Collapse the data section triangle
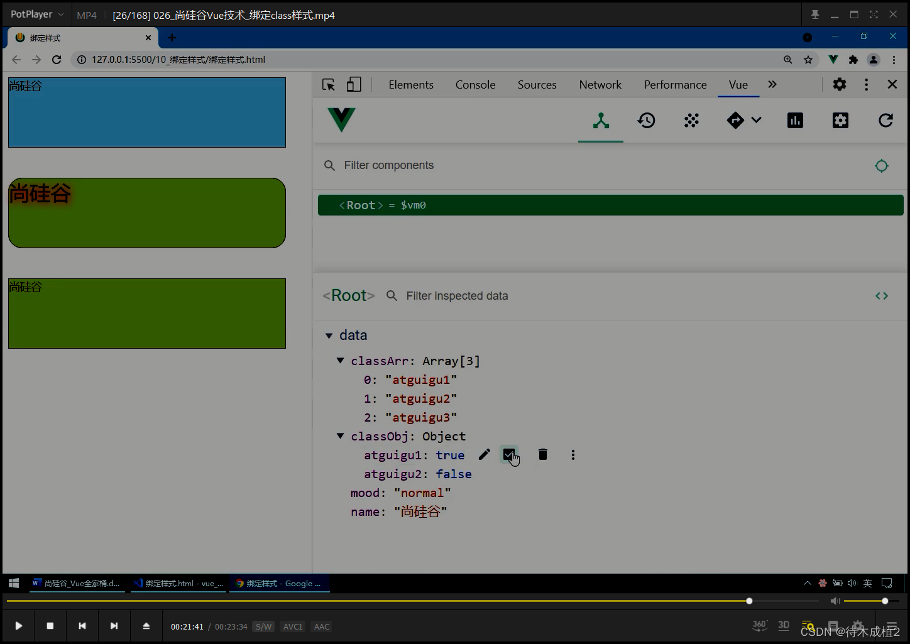The height and width of the screenshot is (644, 910). tap(329, 336)
